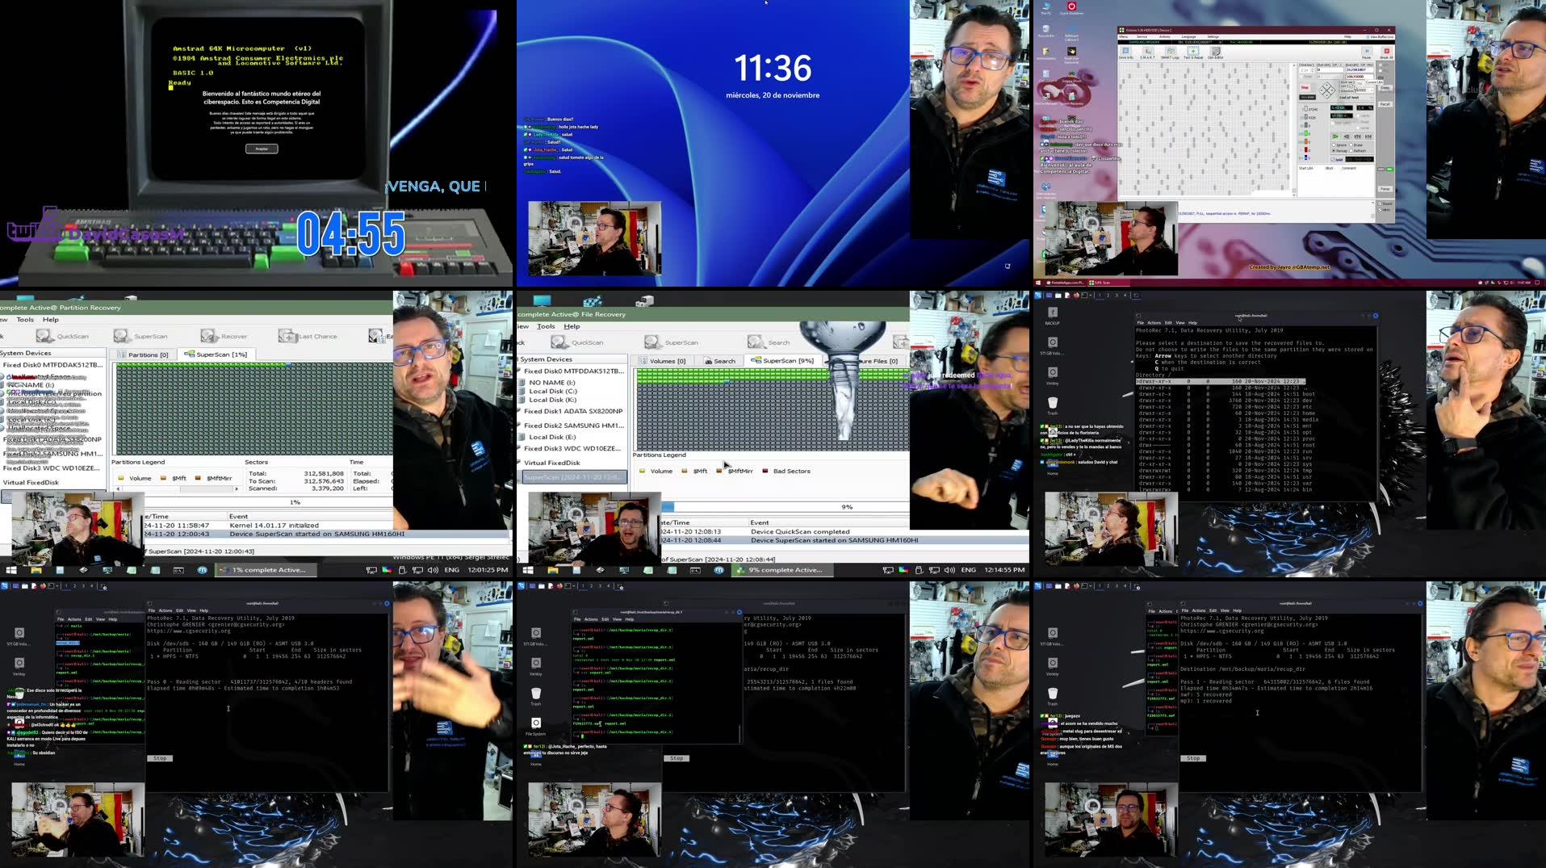Switch to the Volumes [0] tab

point(662,361)
